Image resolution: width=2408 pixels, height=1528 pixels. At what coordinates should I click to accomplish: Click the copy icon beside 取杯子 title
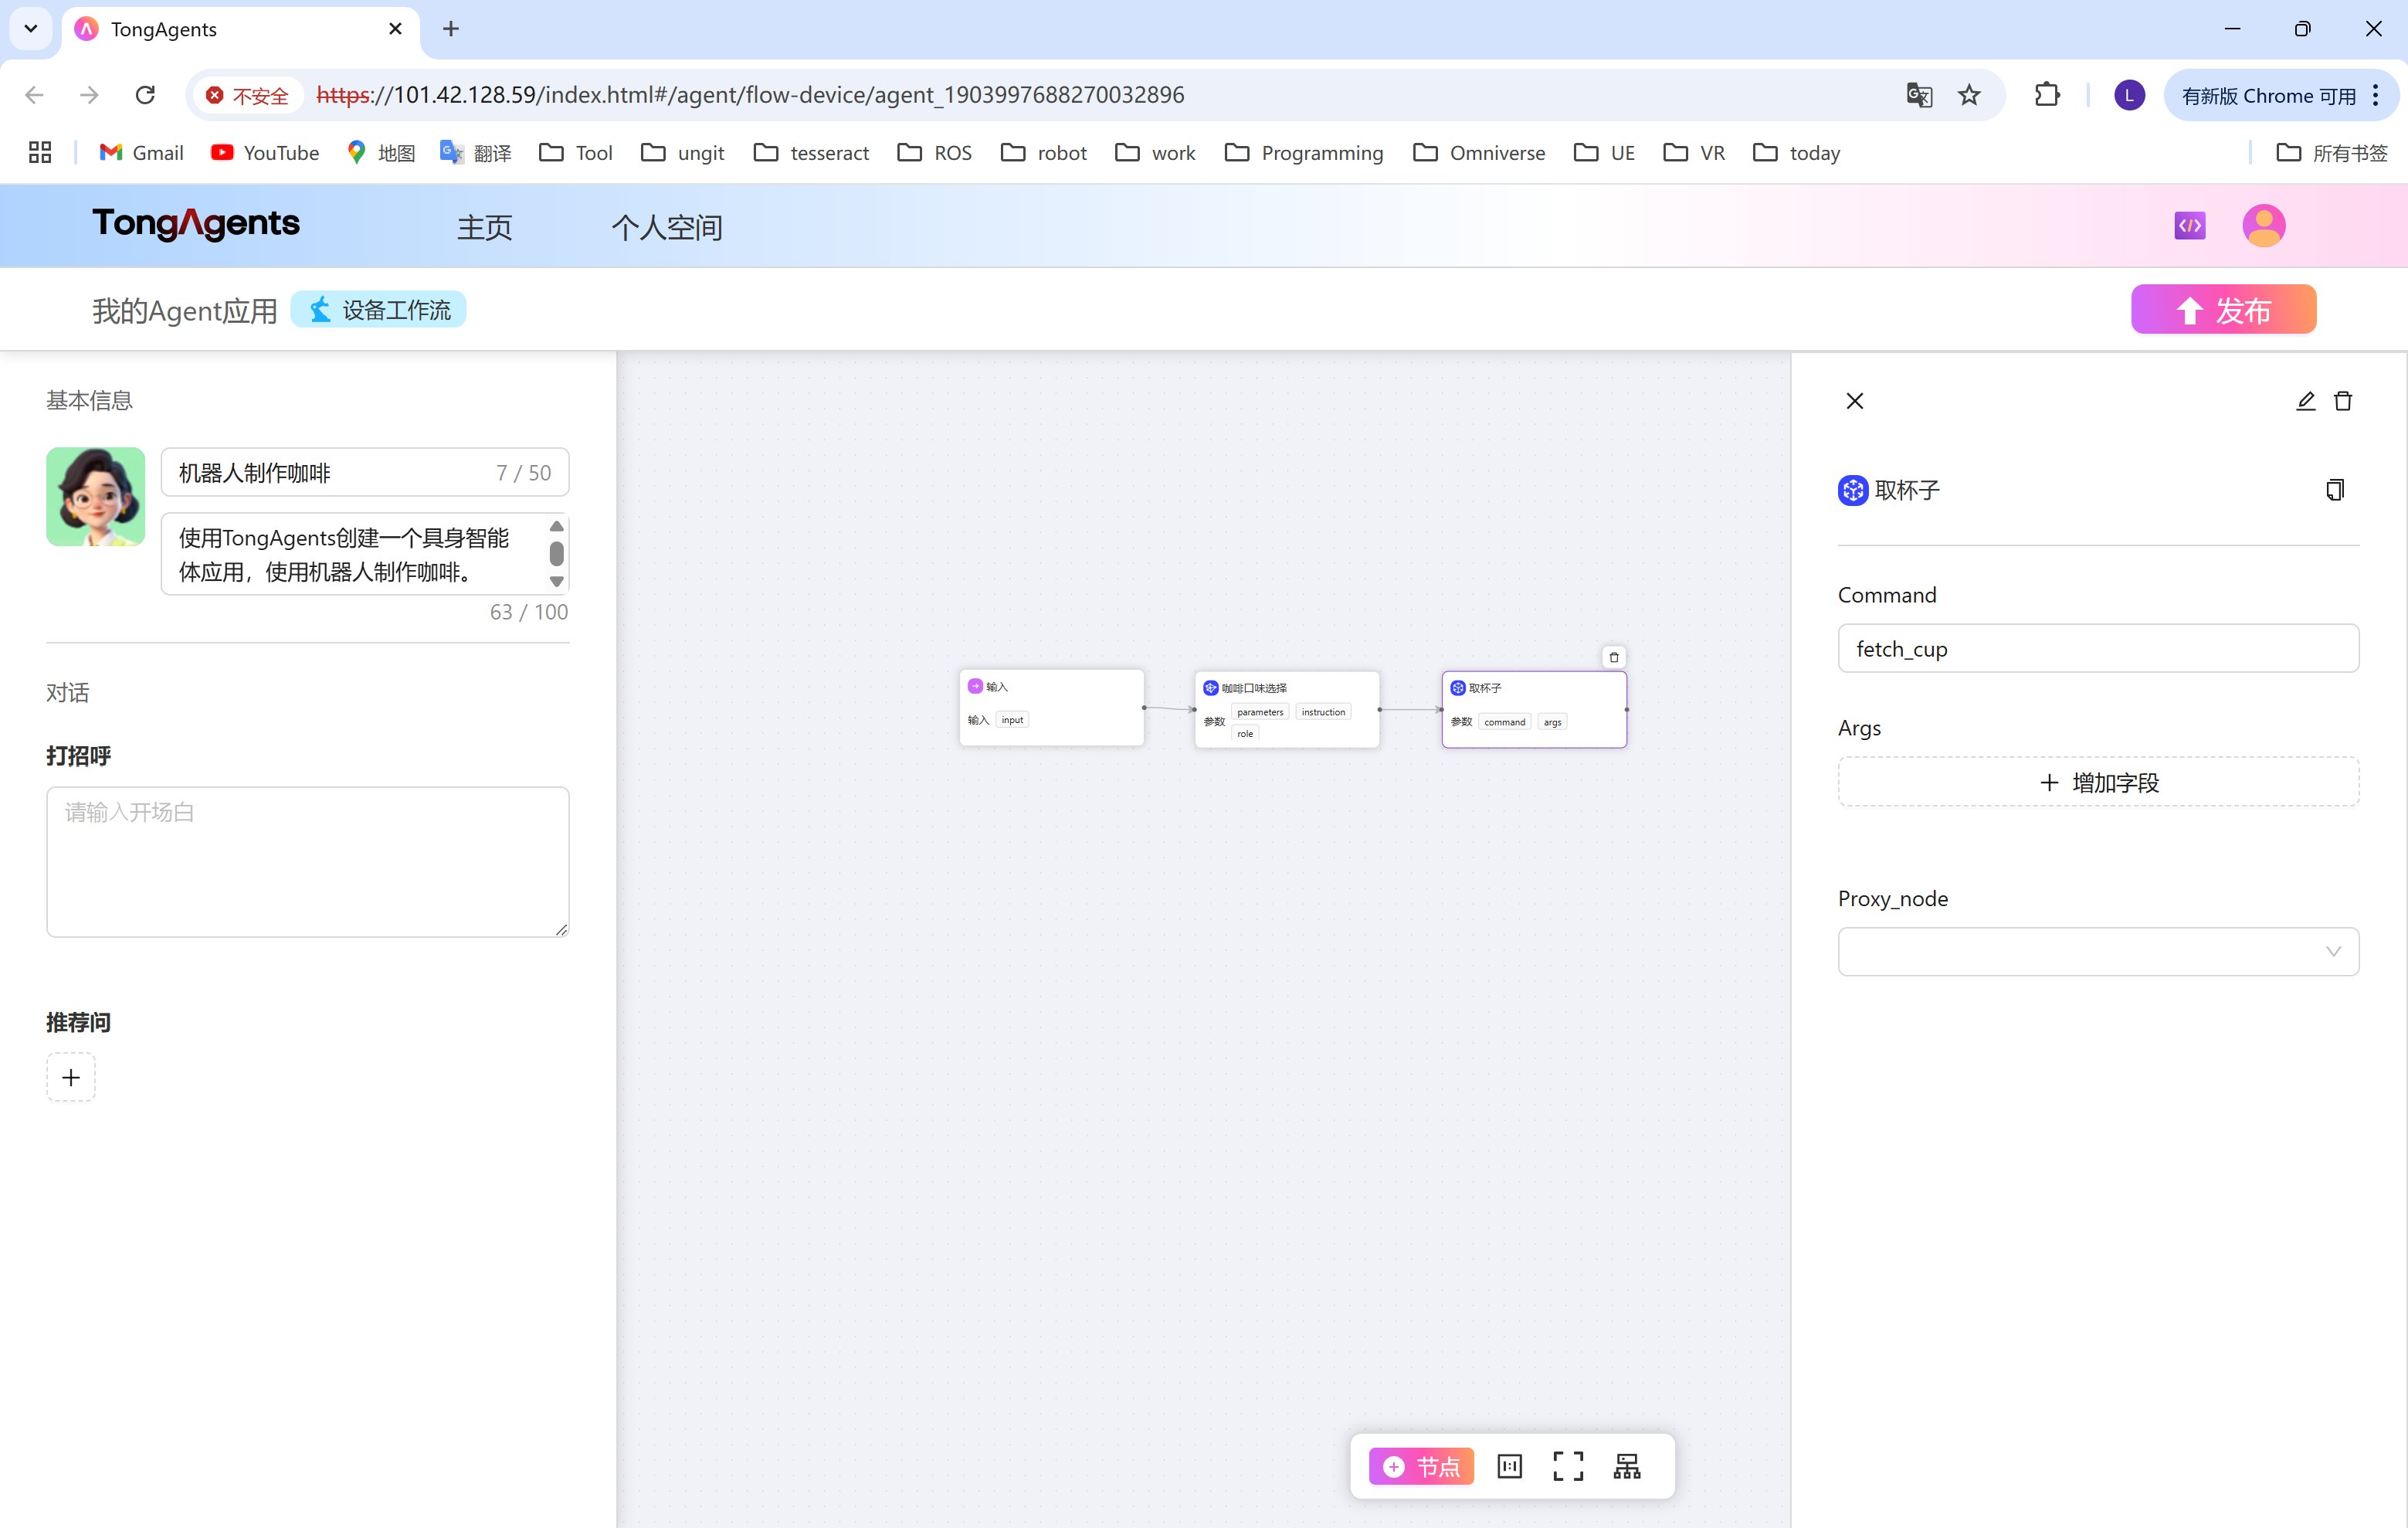pos(2334,490)
